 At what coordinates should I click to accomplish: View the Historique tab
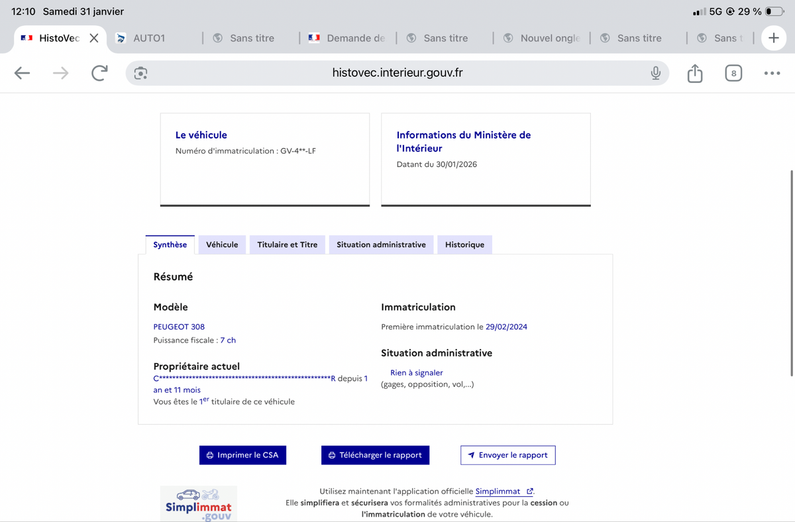[x=464, y=244]
